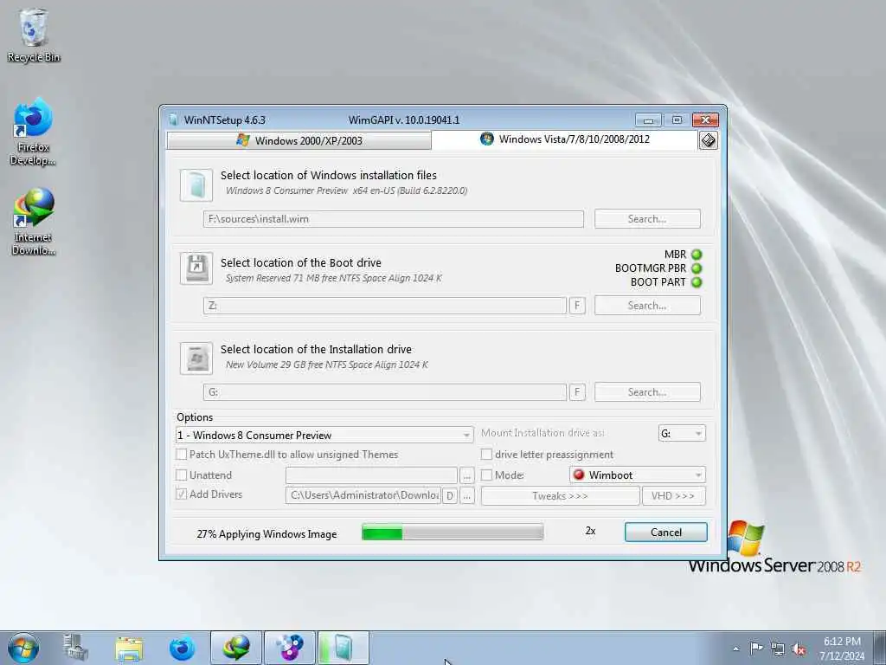The image size is (886, 665).
Task: Switch to Windows 2000/XP/2003 tab
Action: point(299,140)
